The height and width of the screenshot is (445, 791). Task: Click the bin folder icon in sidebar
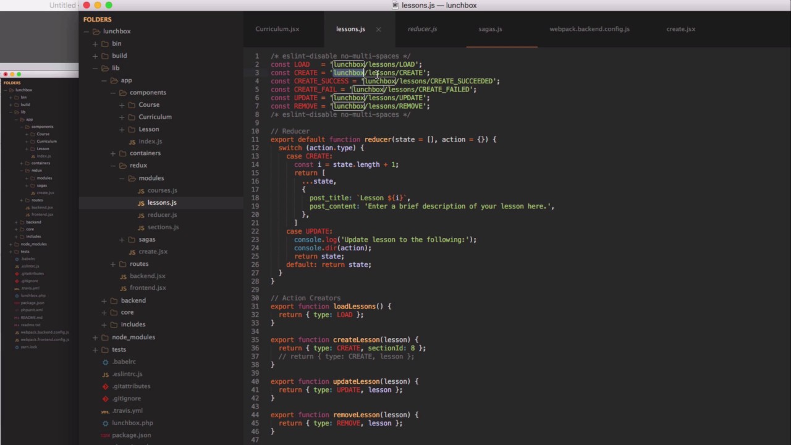(x=106, y=43)
